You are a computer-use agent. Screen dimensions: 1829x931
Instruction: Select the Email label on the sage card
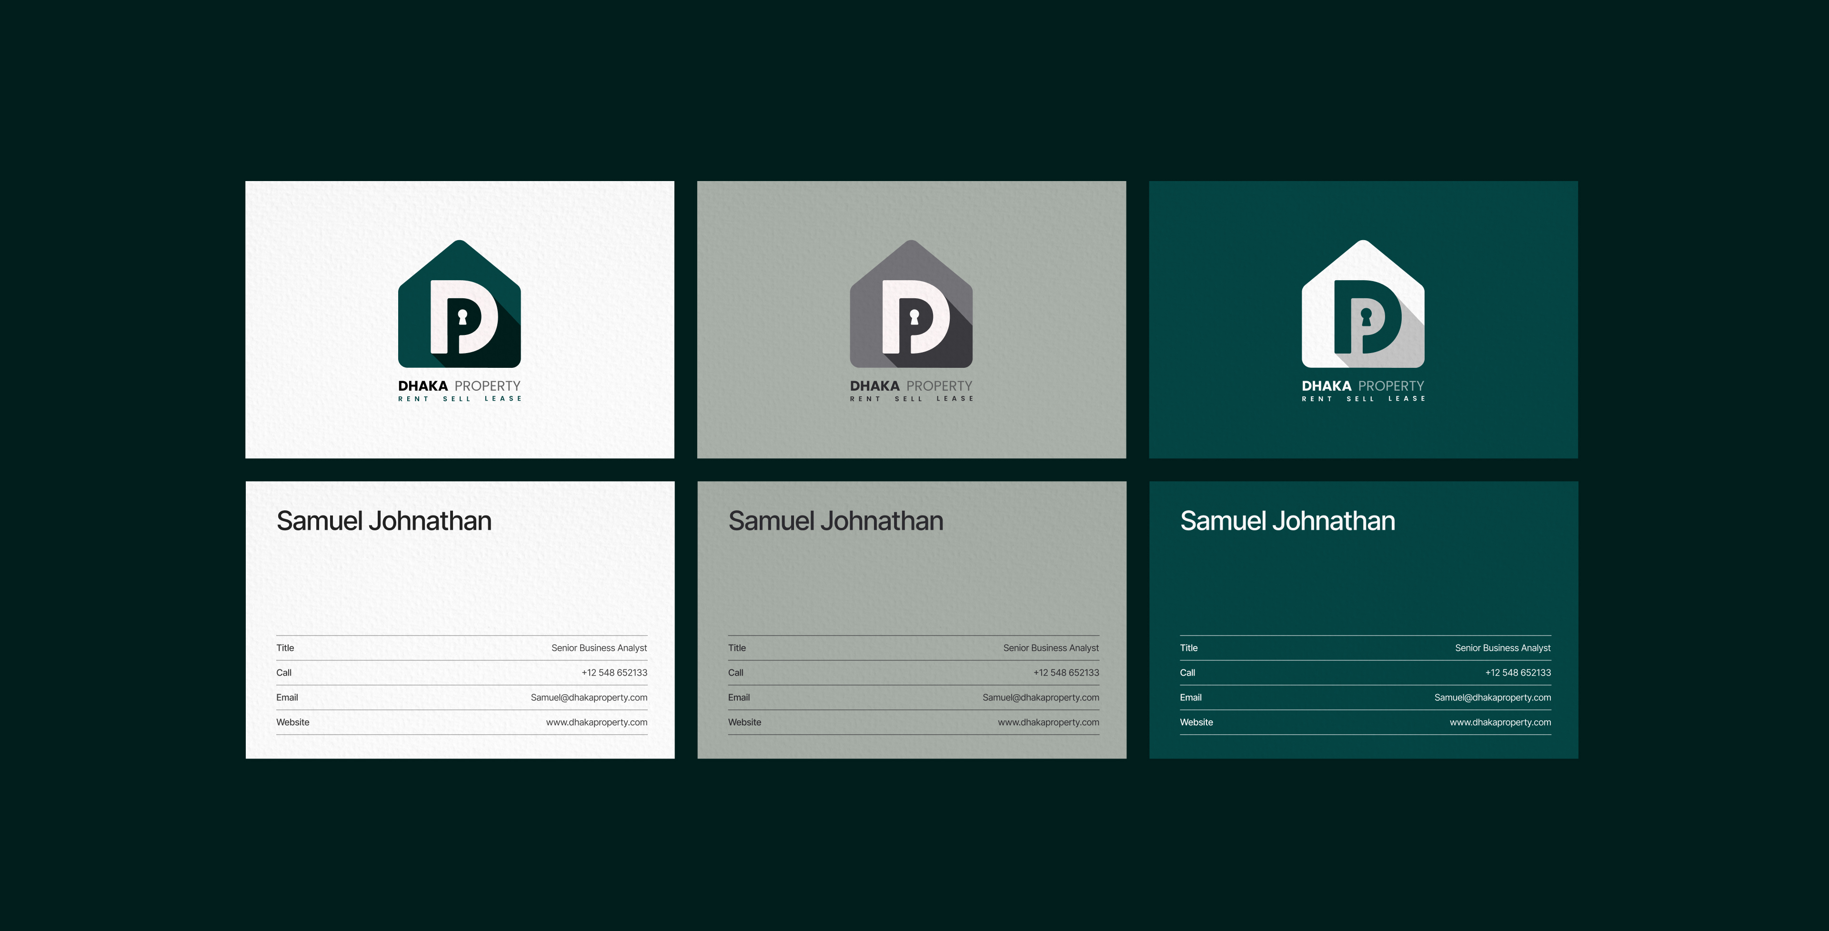(x=738, y=698)
